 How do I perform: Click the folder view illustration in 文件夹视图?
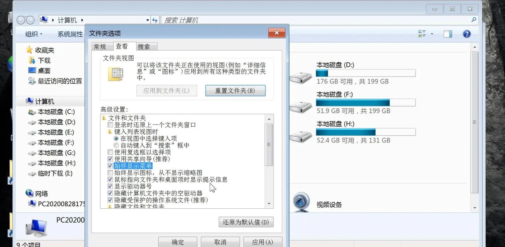pyautogui.click(x=116, y=74)
